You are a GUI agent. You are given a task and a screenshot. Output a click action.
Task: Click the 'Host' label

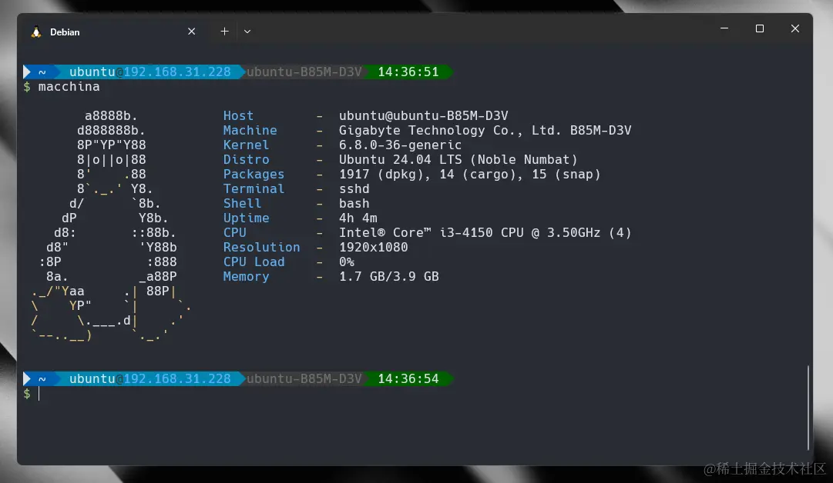click(238, 115)
